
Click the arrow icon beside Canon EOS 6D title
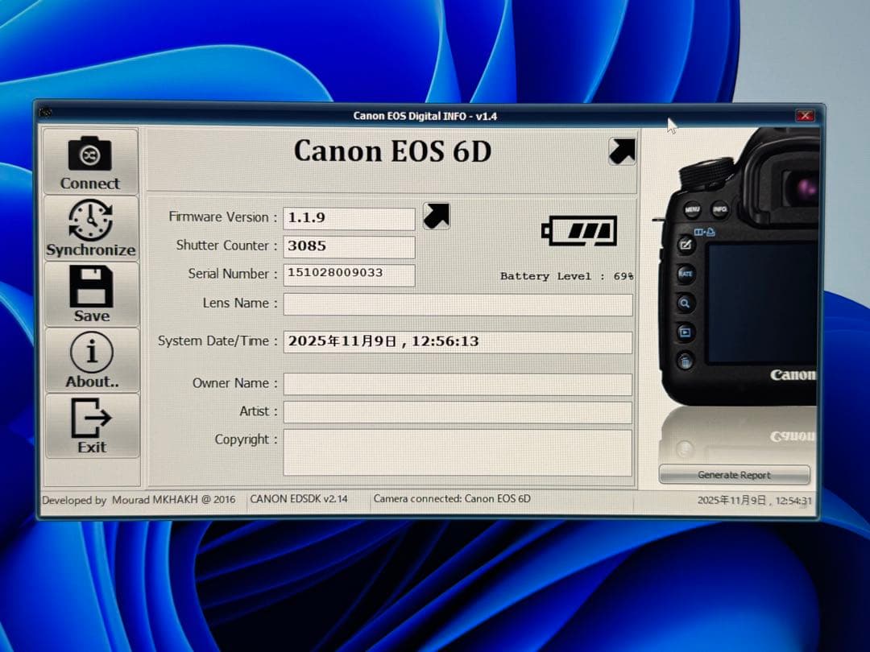pos(620,150)
